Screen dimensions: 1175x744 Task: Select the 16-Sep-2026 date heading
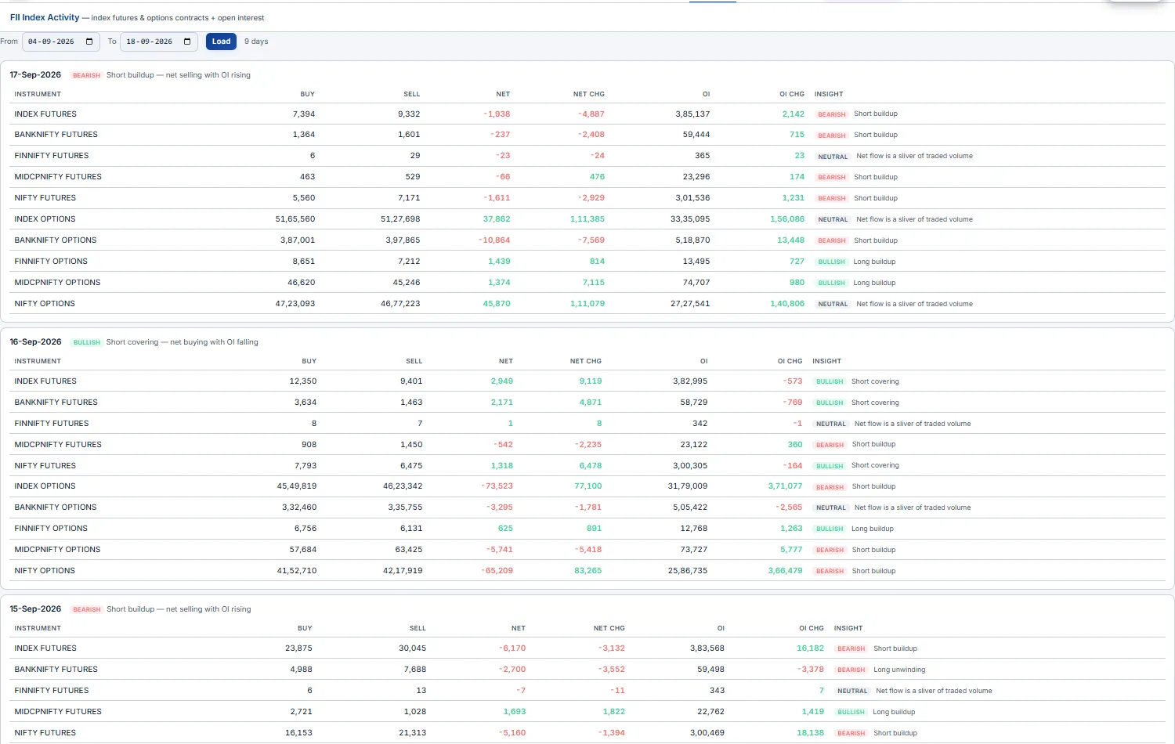pos(35,342)
